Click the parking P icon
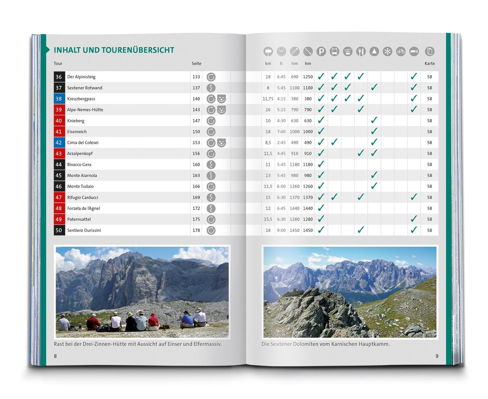 [x=321, y=51]
